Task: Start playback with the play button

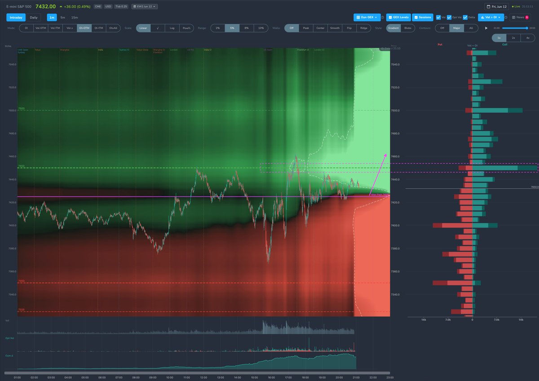Action: click(486, 28)
